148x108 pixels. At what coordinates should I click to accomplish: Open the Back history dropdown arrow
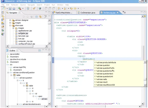tap(78, 8)
